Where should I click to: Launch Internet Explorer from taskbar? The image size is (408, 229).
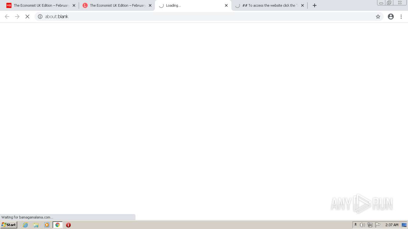[x=25, y=225]
